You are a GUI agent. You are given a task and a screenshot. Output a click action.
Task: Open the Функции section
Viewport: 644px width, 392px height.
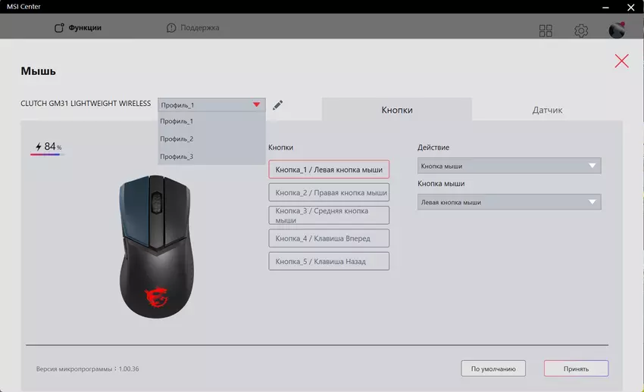click(x=78, y=28)
